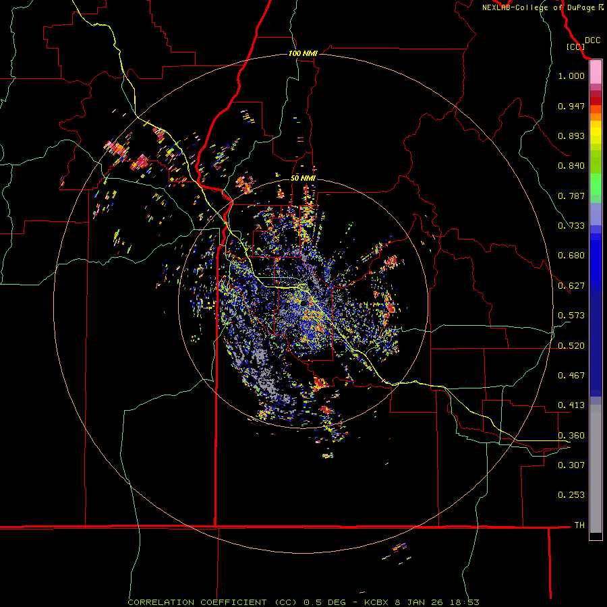
Task: Pick the bright green segment of color bar
Action: tap(596, 184)
